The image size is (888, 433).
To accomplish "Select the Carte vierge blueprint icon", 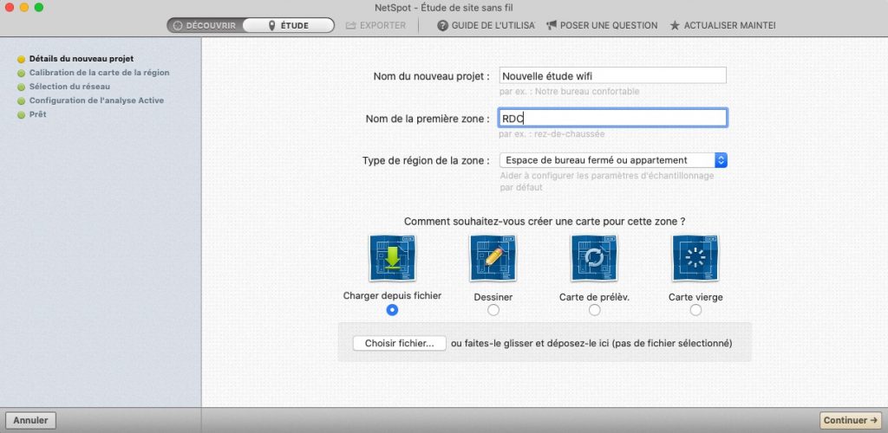I will click(x=695, y=258).
